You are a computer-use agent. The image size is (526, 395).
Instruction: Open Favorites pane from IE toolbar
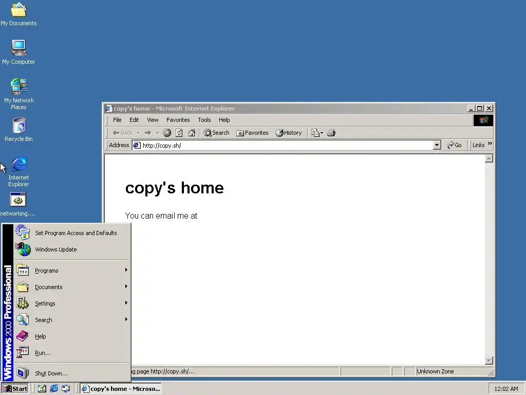coord(252,133)
